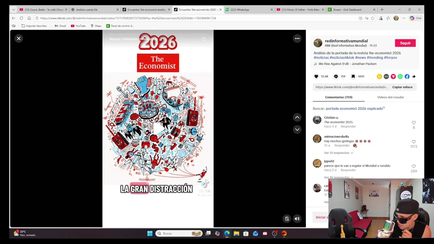Viewport: 434px width, 244px height.
Task: Share video to WhatsApp icon
Action: click(400, 77)
